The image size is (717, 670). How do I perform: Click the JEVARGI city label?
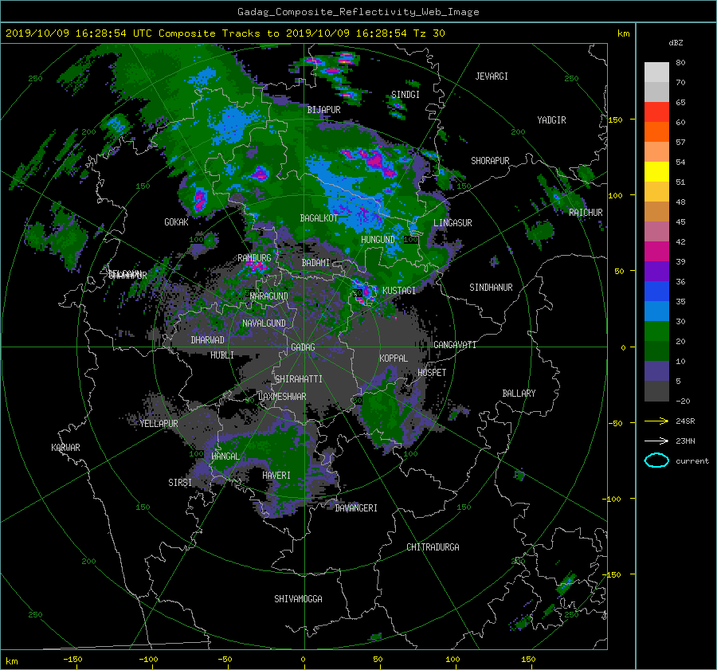coord(492,76)
